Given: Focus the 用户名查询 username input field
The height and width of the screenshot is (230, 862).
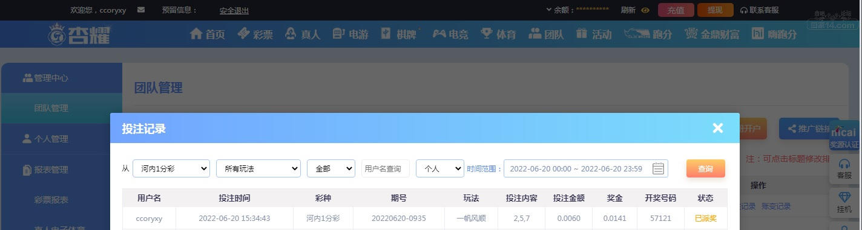Looking at the screenshot, I should pos(386,168).
